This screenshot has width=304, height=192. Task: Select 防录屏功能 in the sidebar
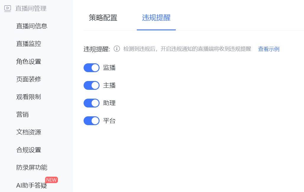[32, 168]
